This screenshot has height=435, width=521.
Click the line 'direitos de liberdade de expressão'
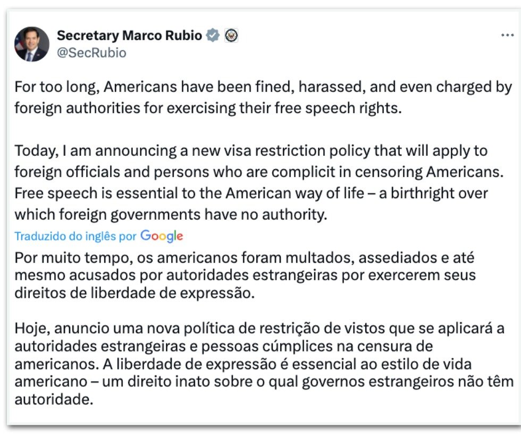[x=135, y=294]
